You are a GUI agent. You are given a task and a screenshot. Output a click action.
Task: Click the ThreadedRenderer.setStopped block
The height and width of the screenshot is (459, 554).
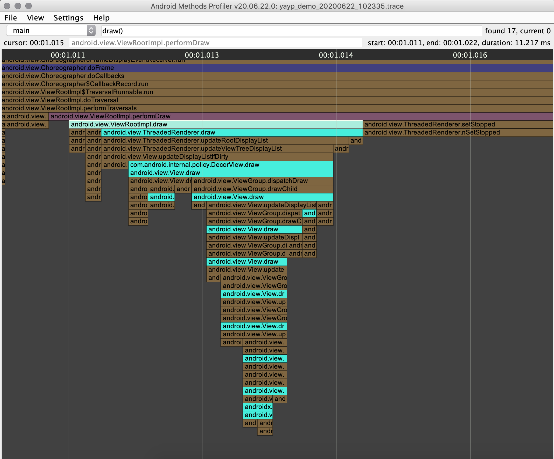coord(457,124)
